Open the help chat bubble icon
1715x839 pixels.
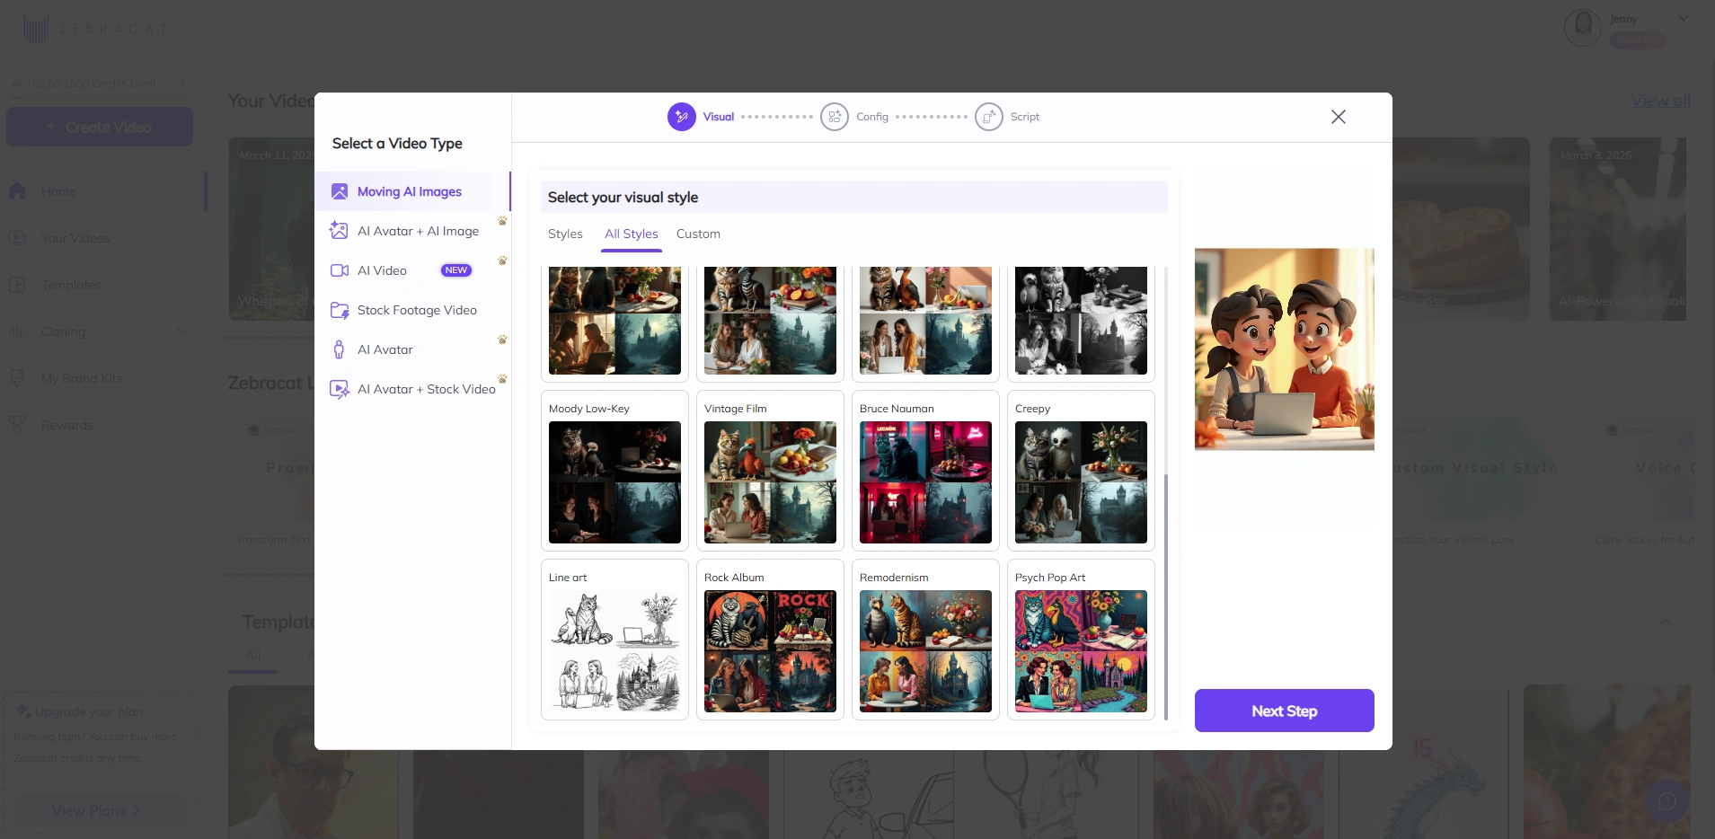[1666, 801]
